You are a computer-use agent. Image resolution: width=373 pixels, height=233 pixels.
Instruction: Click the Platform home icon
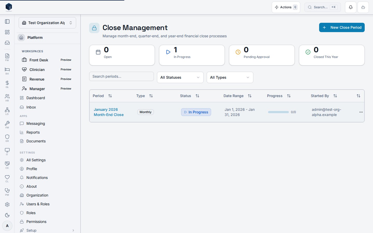point(21,38)
